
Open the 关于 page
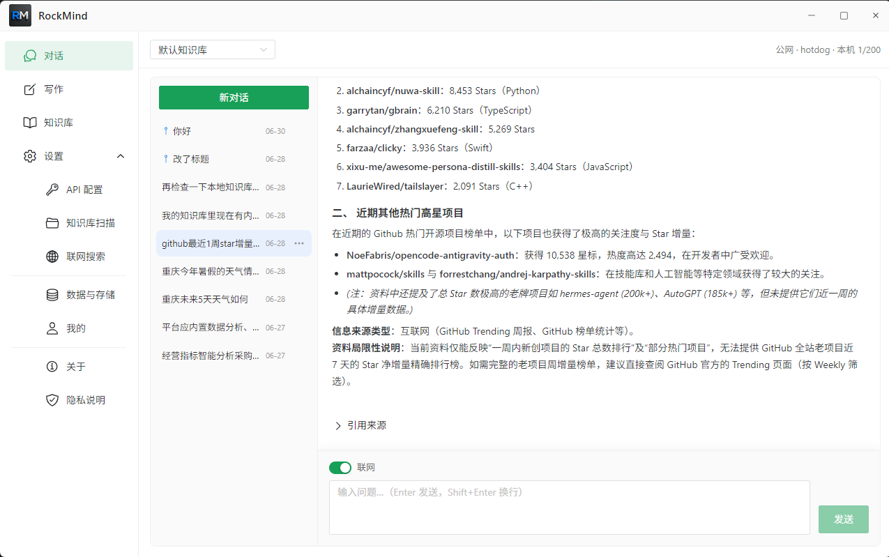point(69,367)
